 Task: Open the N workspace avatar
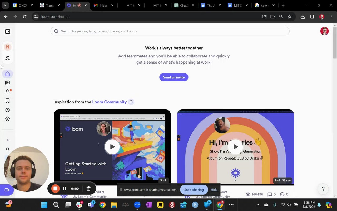[x=7, y=47]
